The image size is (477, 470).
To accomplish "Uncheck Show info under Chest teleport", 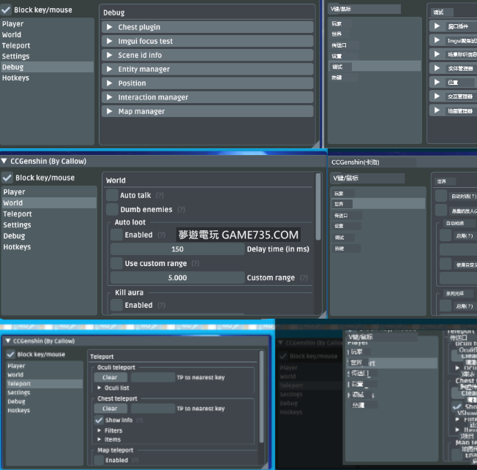I will point(99,420).
